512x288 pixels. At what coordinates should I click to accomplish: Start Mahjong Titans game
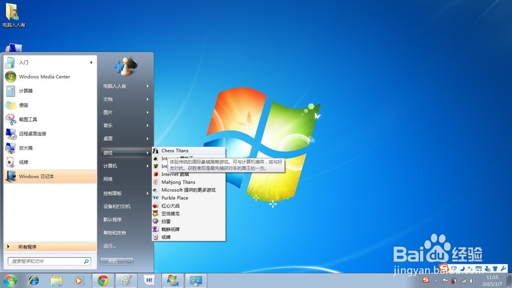pyautogui.click(x=188, y=182)
